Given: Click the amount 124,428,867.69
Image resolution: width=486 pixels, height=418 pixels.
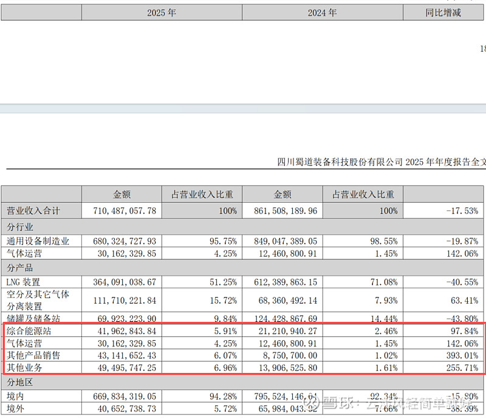Looking at the screenshot, I should (x=286, y=319).
